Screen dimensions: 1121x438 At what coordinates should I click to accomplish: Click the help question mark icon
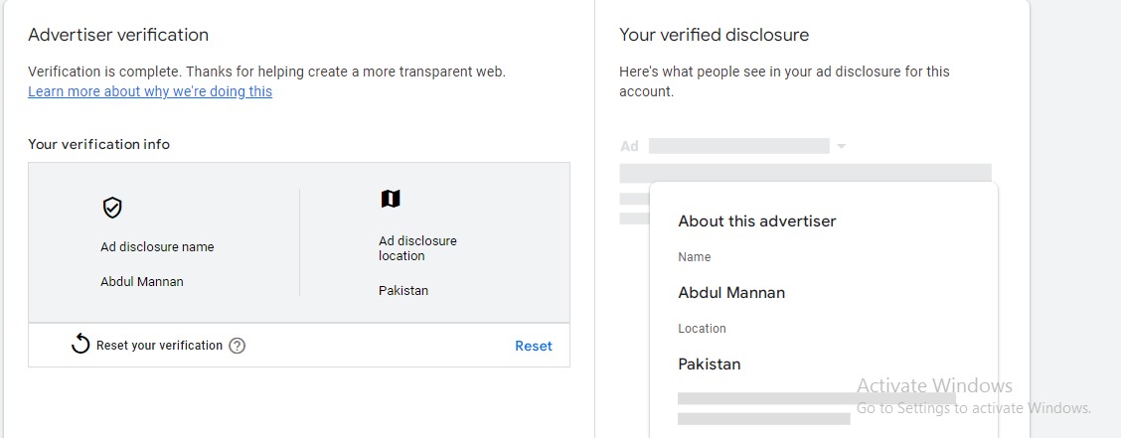coord(237,346)
